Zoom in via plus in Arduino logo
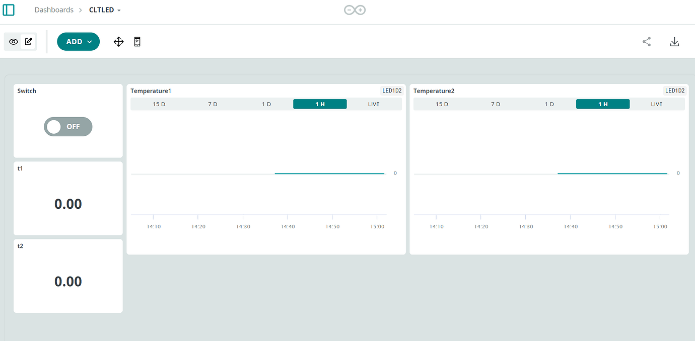The width and height of the screenshot is (695, 341). 361,10
